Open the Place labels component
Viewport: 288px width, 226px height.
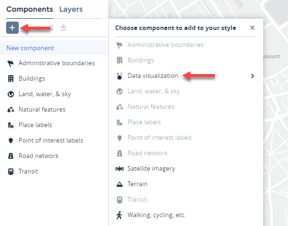(35, 125)
